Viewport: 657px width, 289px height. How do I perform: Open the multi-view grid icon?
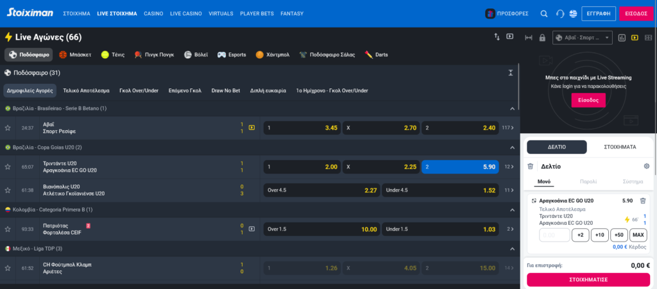tap(648, 38)
